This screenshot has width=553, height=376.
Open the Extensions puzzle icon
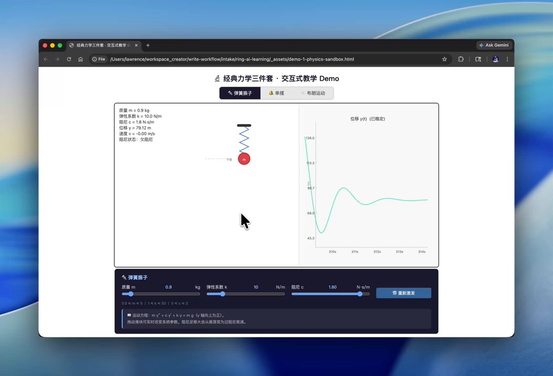pyautogui.click(x=460, y=59)
